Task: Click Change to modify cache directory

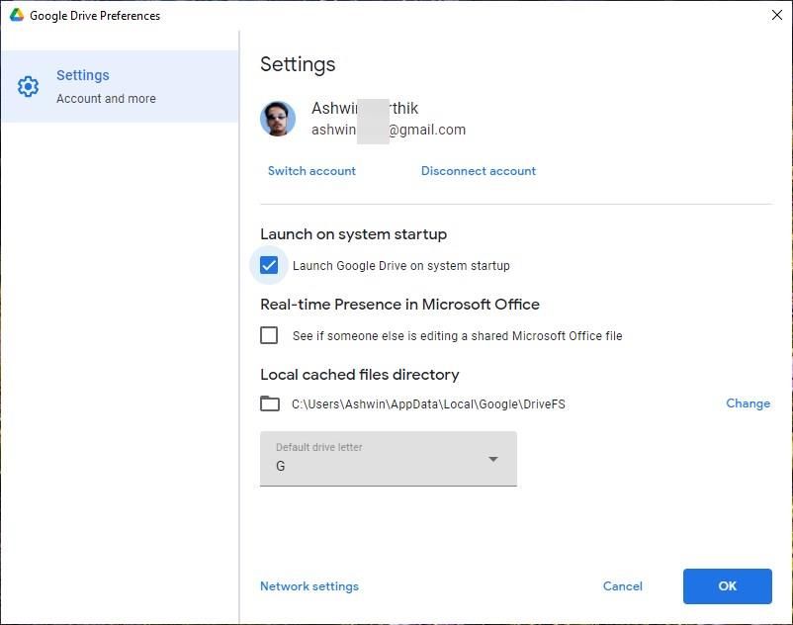Action: (748, 403)
